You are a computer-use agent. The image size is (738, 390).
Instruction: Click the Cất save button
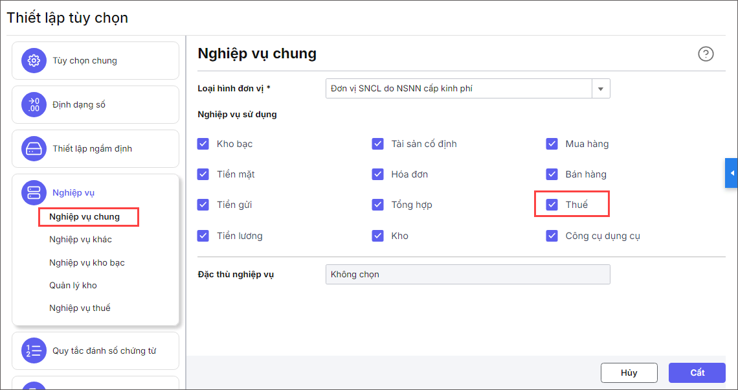[x=697, y=373]
